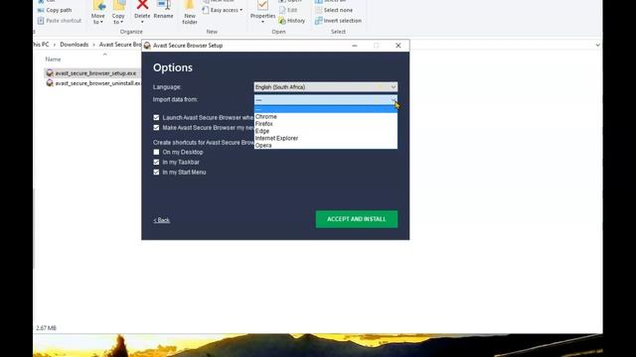
Task: Open Move to in Explorer ribbon
Action: (98, 12)
